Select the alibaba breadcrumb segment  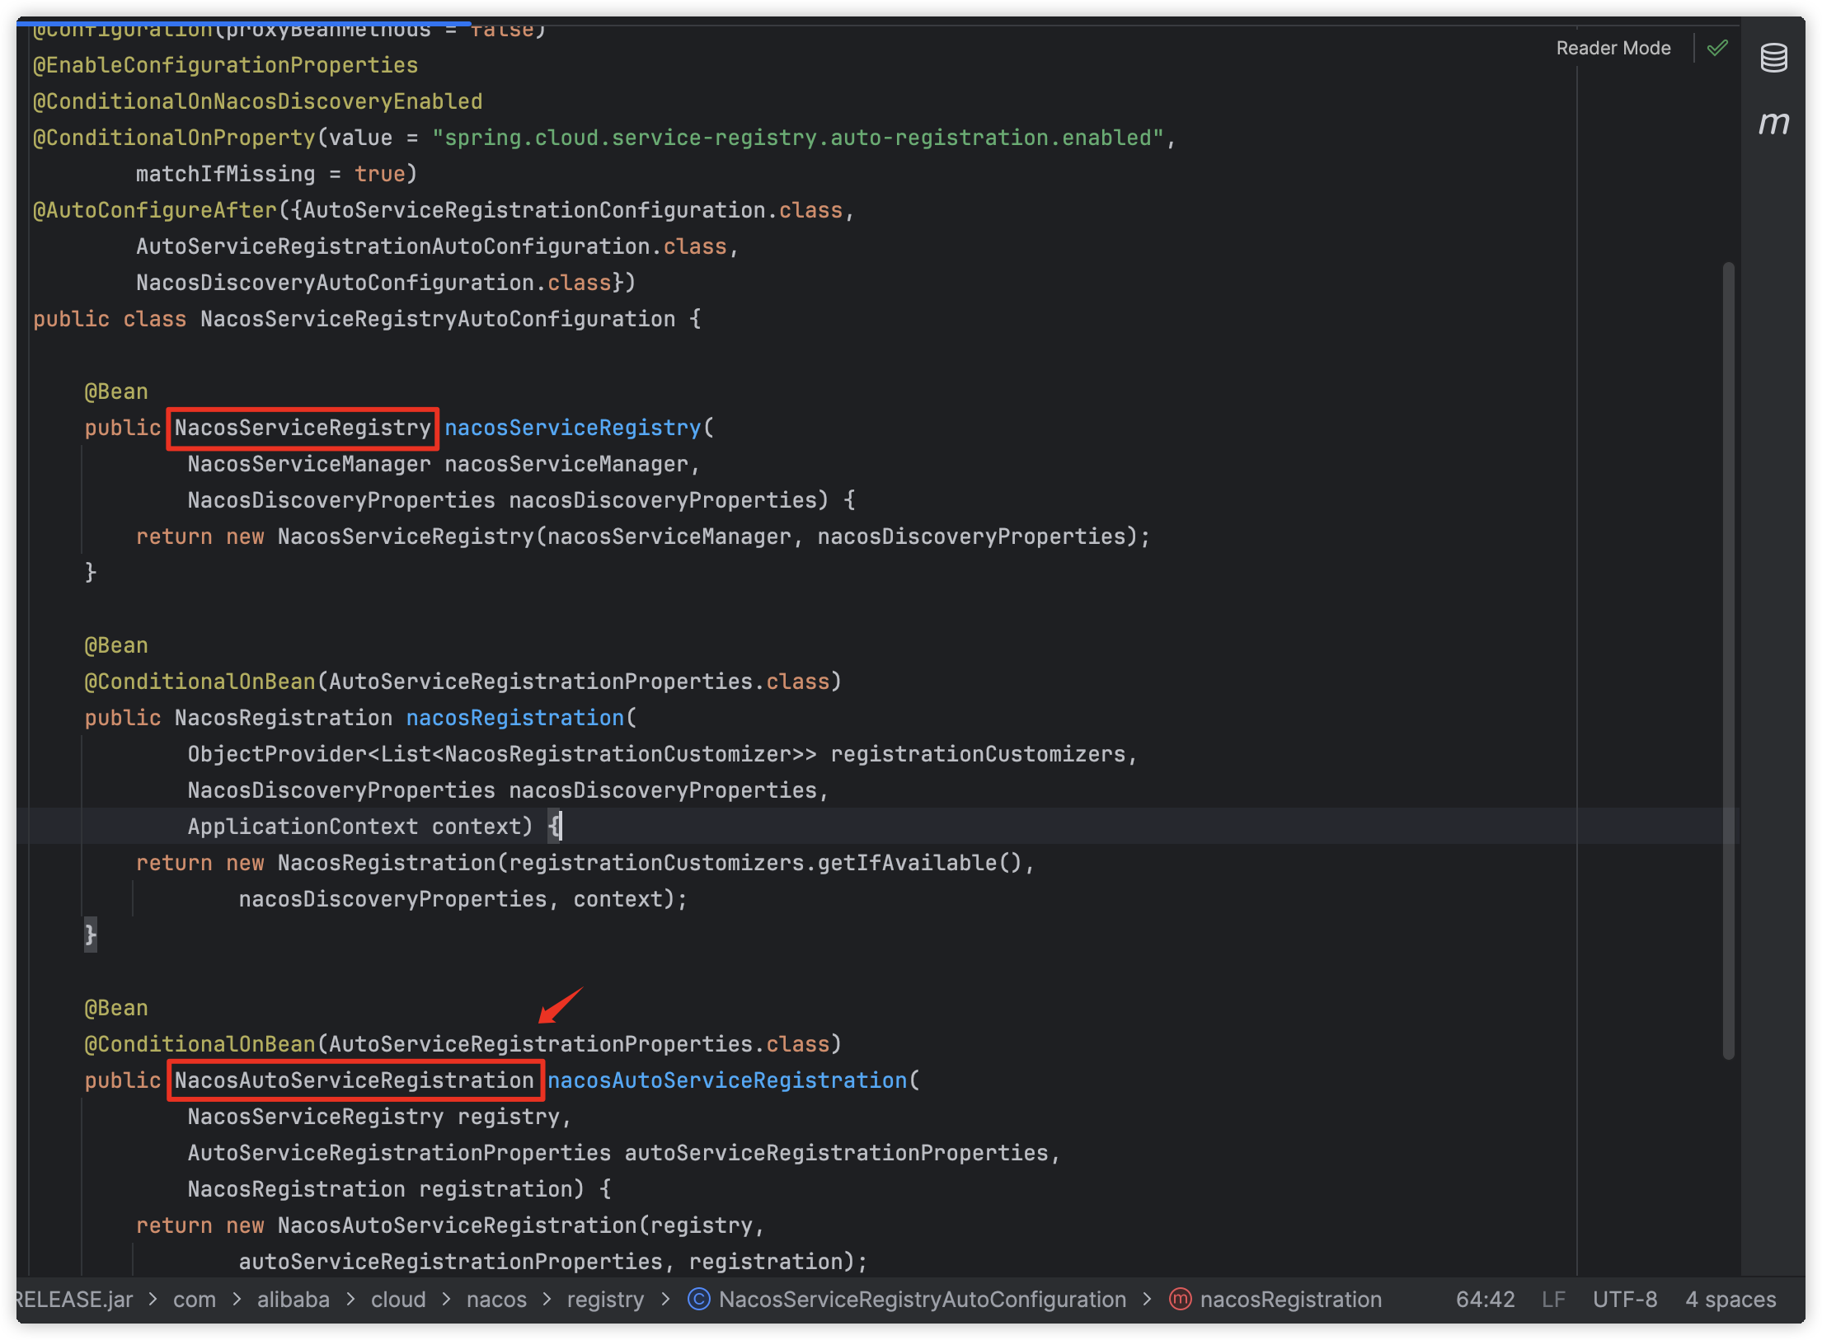293,1299
